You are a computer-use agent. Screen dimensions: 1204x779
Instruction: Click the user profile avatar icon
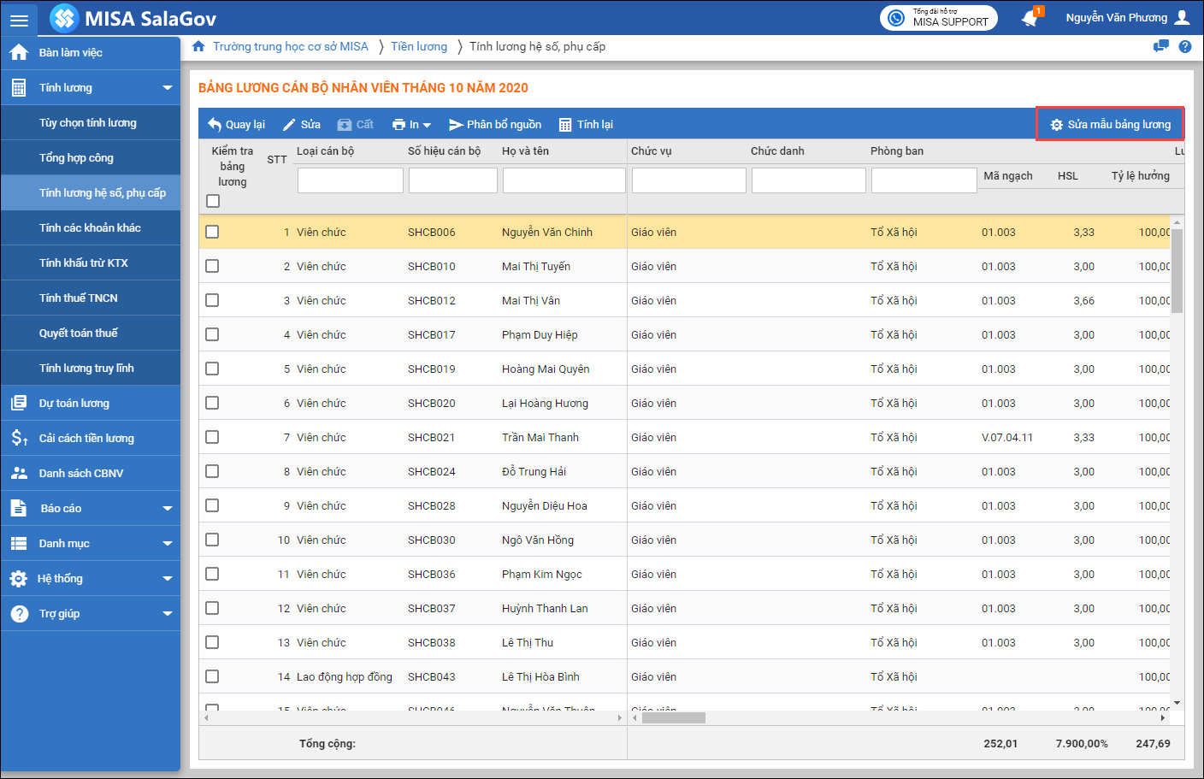pyautogui.click(x=1183, y=18)
